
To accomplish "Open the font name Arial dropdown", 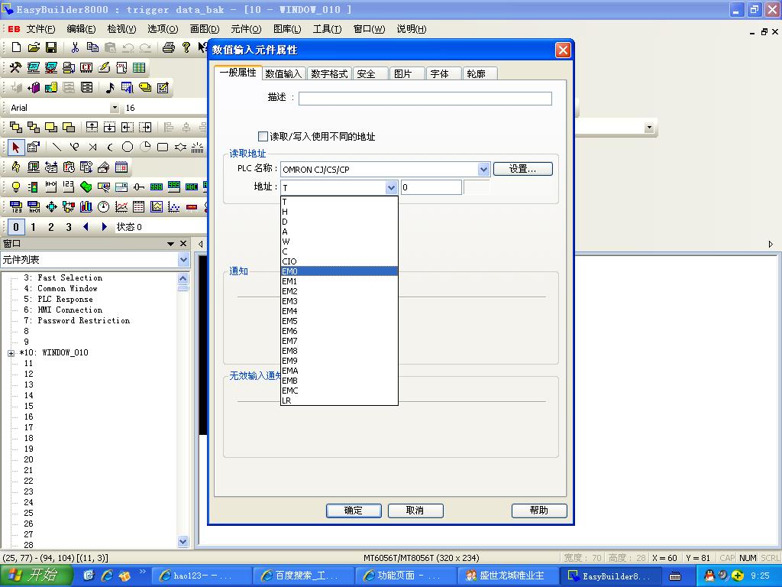I will (115, 108).
